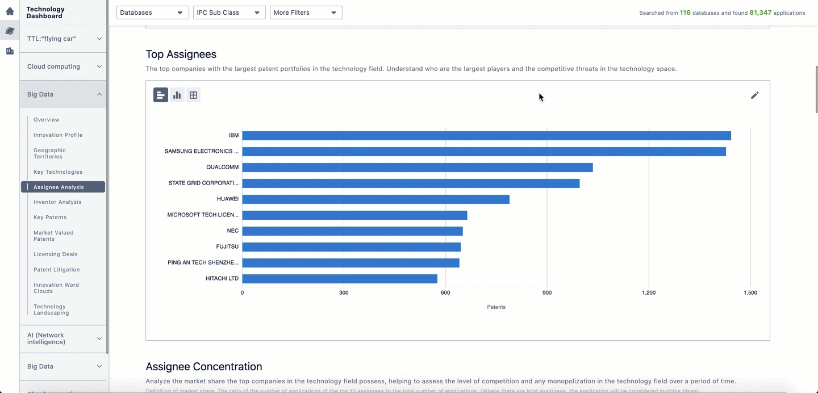Open Technology Landscaping page

(51, 310)
